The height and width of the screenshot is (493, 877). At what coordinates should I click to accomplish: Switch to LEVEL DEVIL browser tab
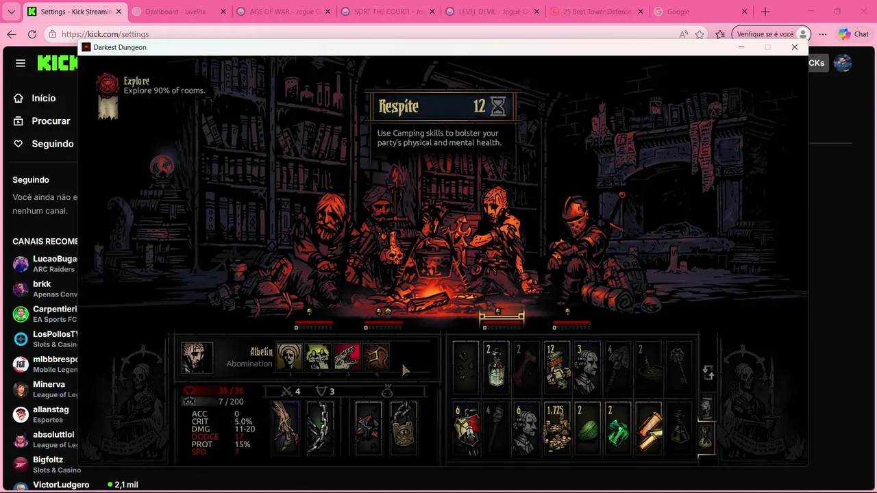coord(492,12)
